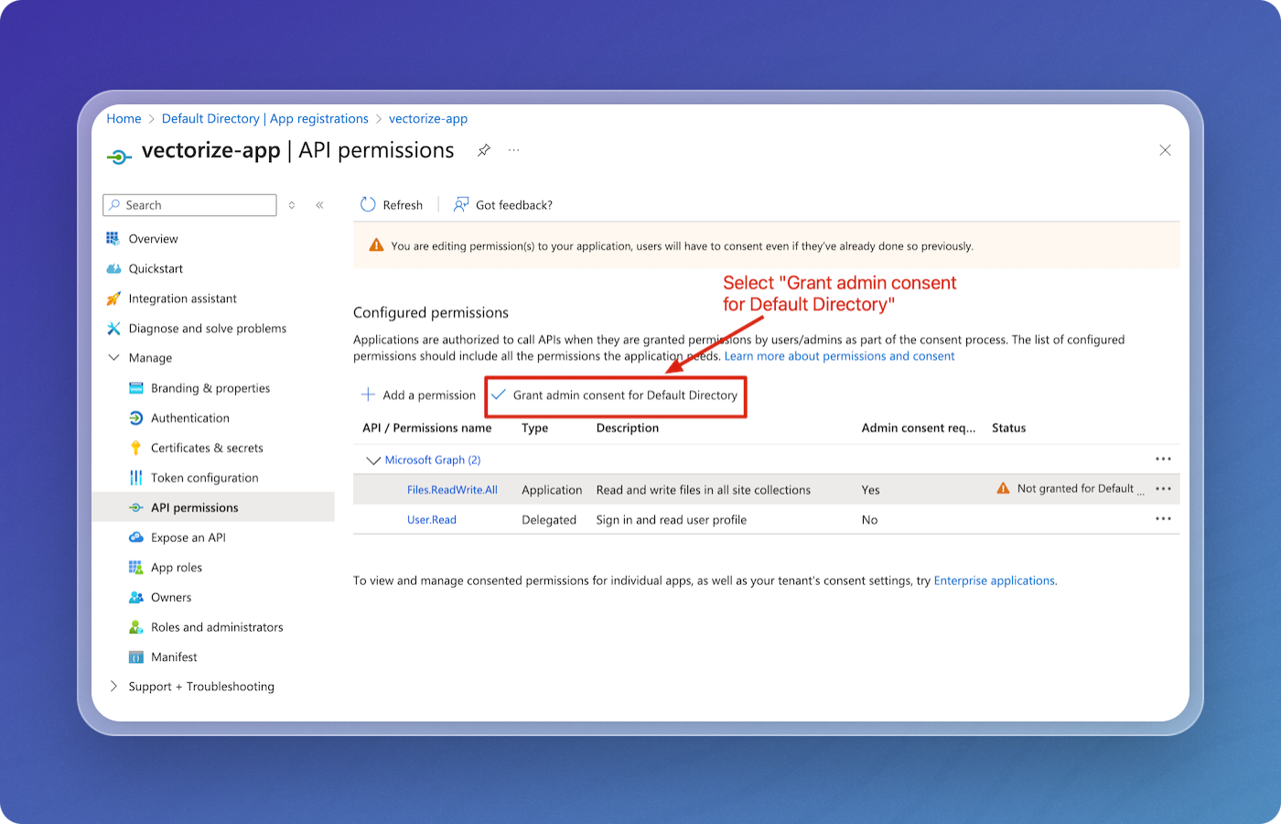Open more options for User.Read row
The width and height of the screenshot is (1281, 824).
click(x=1163, y=519)
